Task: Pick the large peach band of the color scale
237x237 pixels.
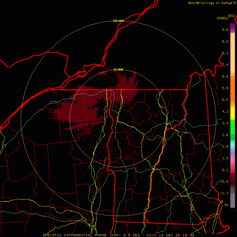Action: click(x=233, y=54)
